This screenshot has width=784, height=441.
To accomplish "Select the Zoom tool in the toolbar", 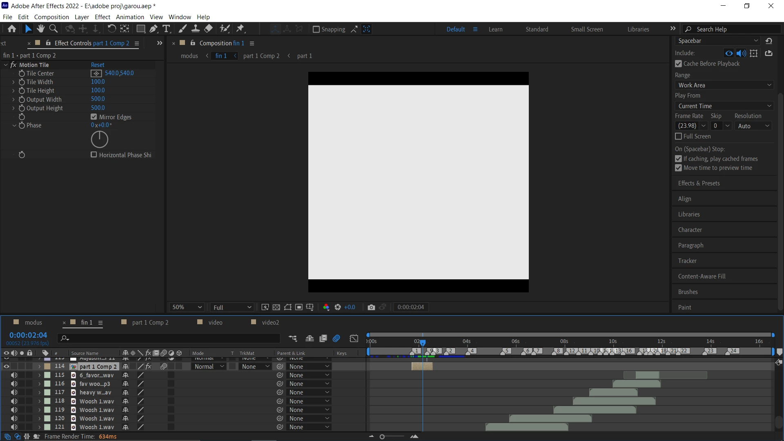I will pos(53,29).
